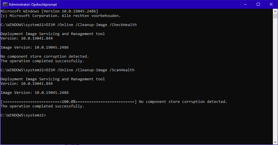The image size is (278, 145).
Task: Click 'No component store corruption detected' after progress bar
Action: (x=183, y=102)
